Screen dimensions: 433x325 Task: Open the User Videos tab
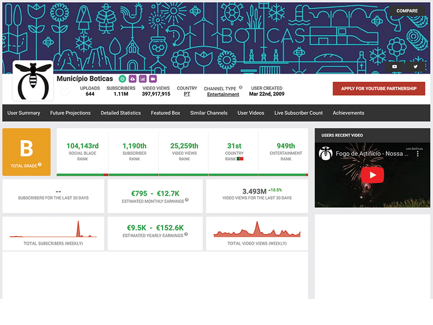251,113
